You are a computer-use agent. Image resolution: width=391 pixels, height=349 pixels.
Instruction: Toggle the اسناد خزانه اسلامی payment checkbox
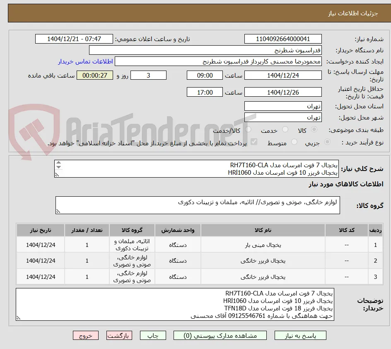(x=254, y=142)
